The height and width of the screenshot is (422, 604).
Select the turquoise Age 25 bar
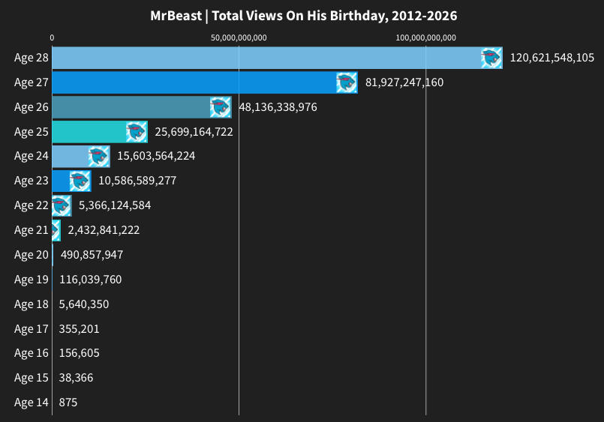point(100,132)
